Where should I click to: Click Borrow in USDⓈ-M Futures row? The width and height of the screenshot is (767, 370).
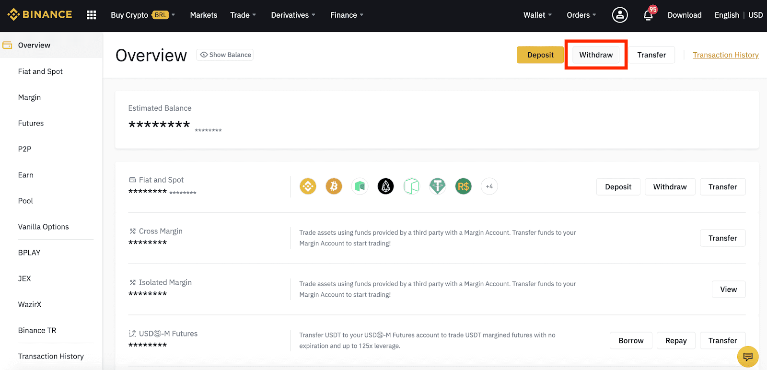(x=631, y=341)
